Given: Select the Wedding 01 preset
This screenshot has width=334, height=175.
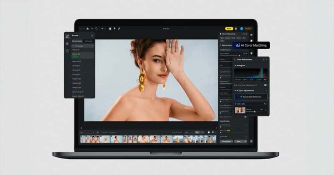Looking at the screenshot, I should 76,79.
